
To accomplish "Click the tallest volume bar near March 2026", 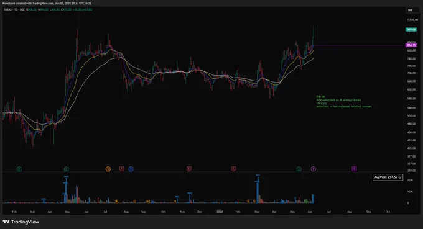I will pyautogui.click(x=258, y=189).
